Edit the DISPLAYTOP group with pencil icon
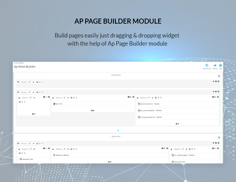 click(30, 144)
